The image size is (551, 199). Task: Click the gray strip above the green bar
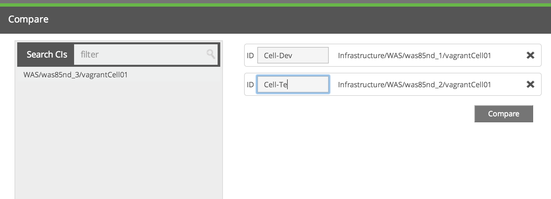(275, 1)
